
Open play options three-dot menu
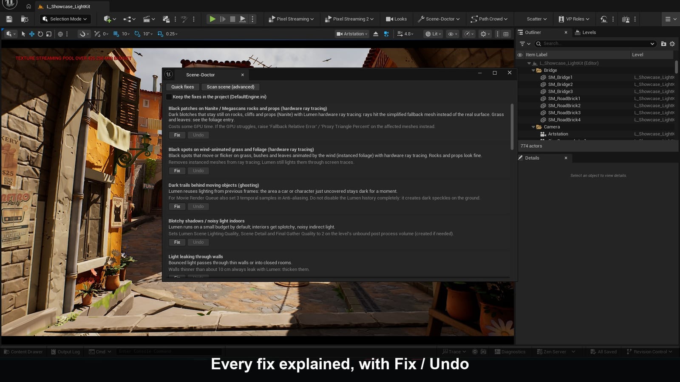pyautogui.click(x=252, y=19)
